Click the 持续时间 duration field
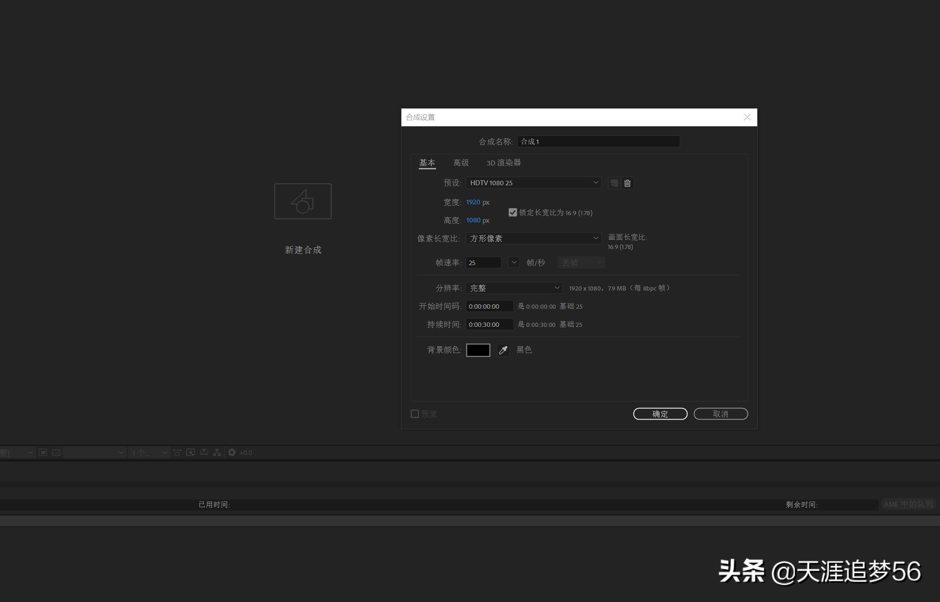Viewport: 940px width, 602px height. 489,324
